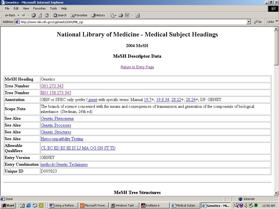Switch to Microsoft PowerPoint taskbar button
The width and height of the screenshot is (279, 209).
pyautogui.click(x=94, y=205)
